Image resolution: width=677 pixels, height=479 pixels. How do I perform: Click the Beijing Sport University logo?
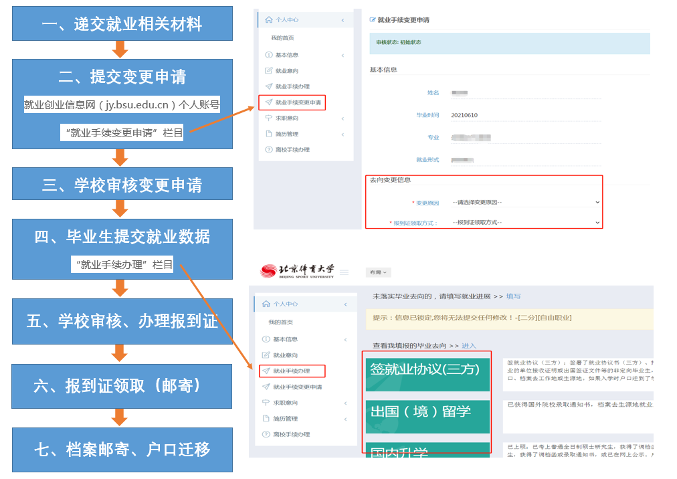[296, 271]
